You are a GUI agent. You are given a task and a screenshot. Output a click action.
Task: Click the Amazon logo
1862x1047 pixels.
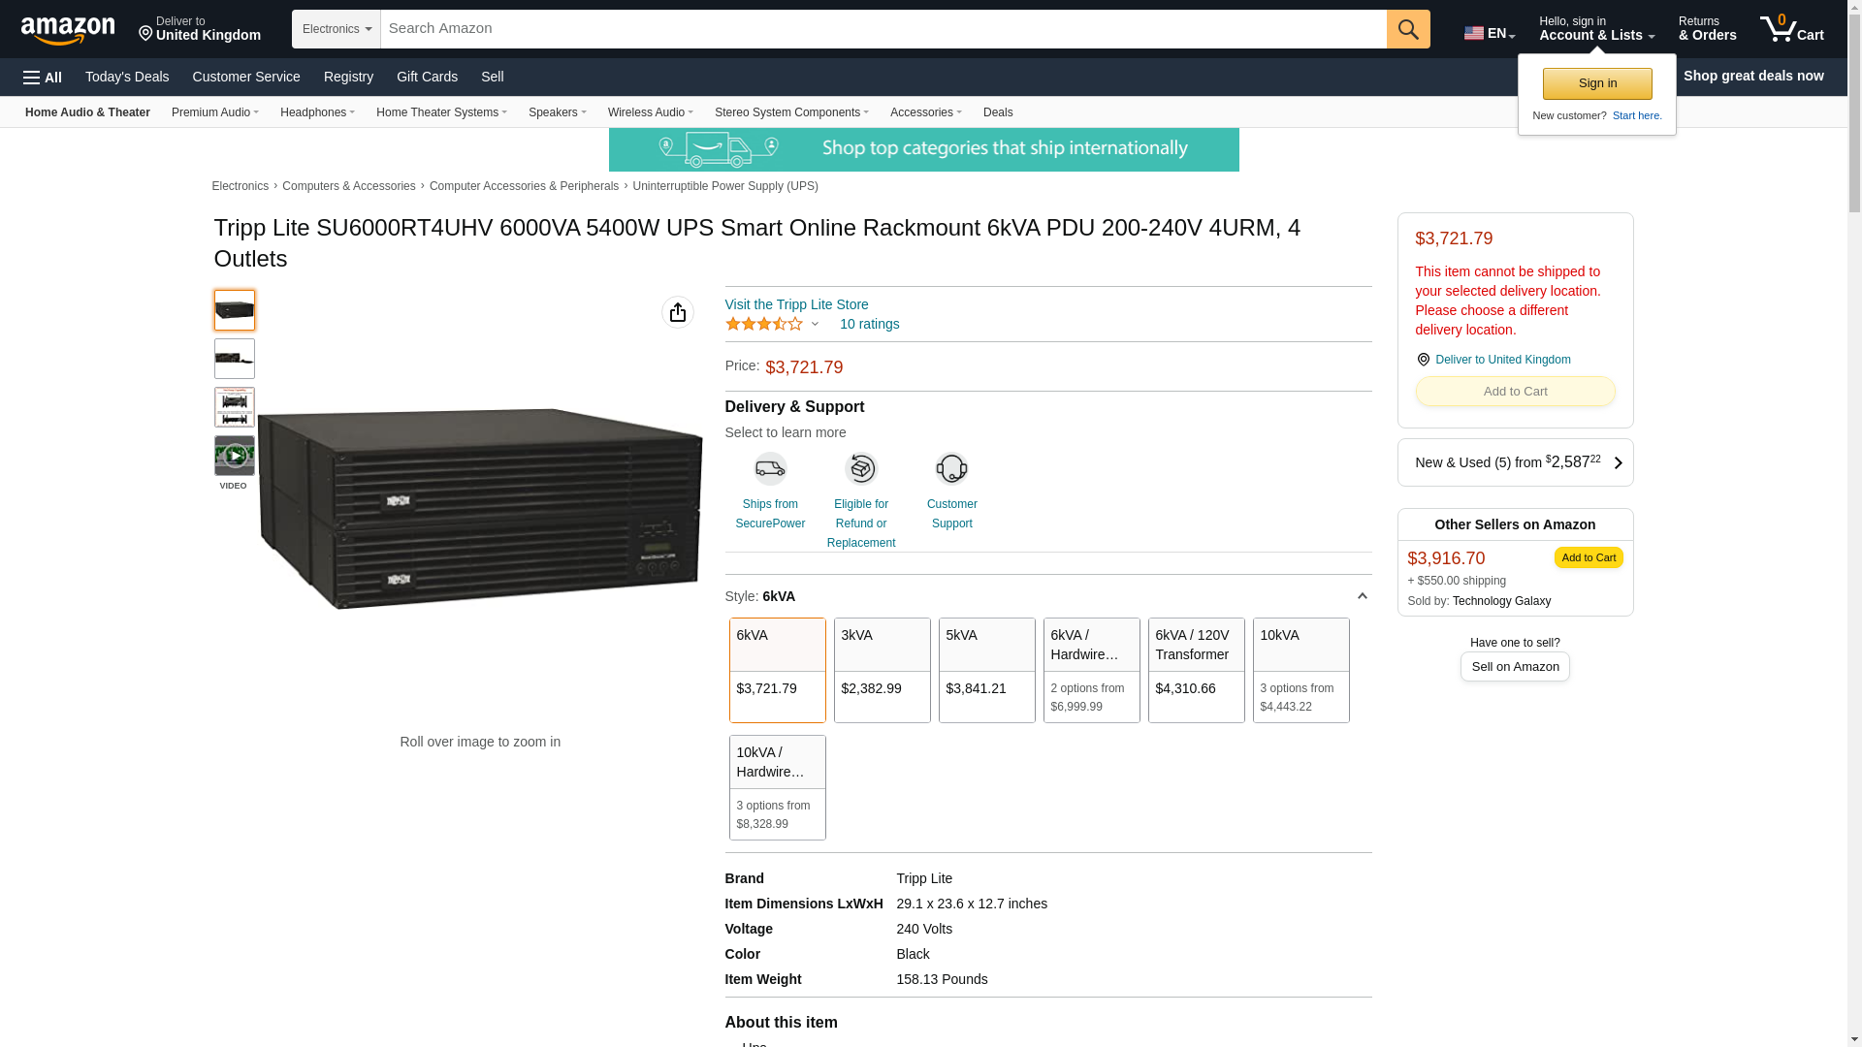click(68, 30)
